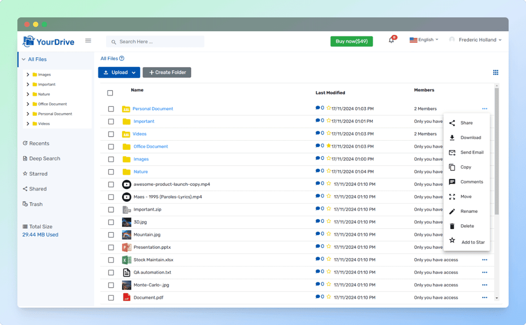Image resolution: width=526 pixels, height=325 pixels.
Task: Star the Mountain.jpg file
Action: (329, 234)
